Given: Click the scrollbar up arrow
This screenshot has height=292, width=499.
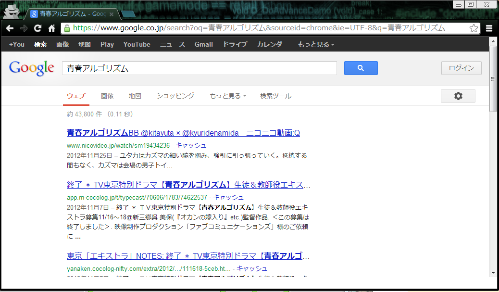Looking at the screenshot, I should pyautogui.click(x=493, y=41).
